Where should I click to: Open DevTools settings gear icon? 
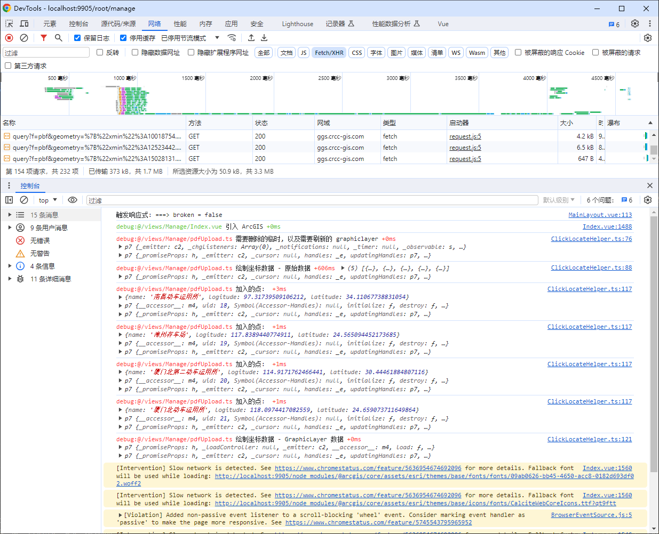tap(635, 23)
